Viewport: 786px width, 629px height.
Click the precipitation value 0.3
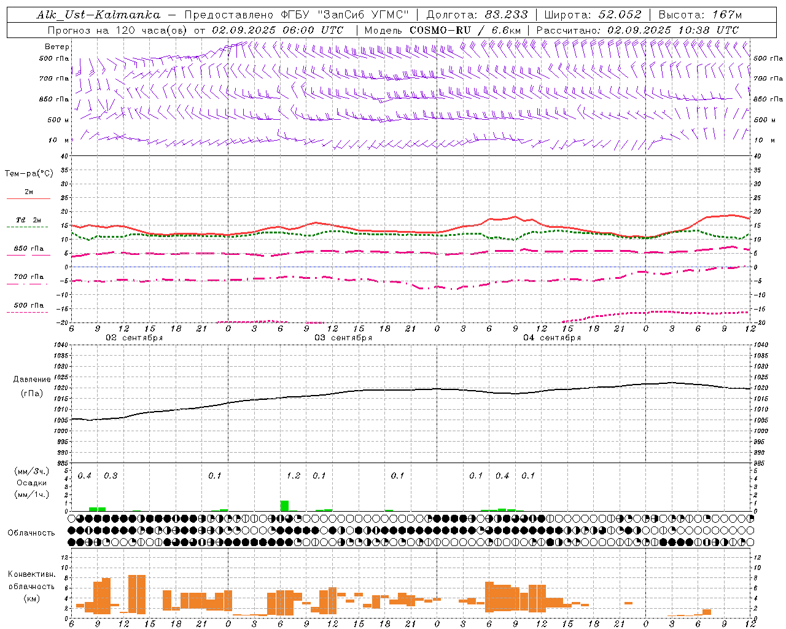pyautogui.click(x=111, y=476)
